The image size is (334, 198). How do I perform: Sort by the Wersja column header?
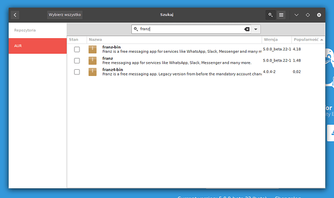(x=277, y=40)
